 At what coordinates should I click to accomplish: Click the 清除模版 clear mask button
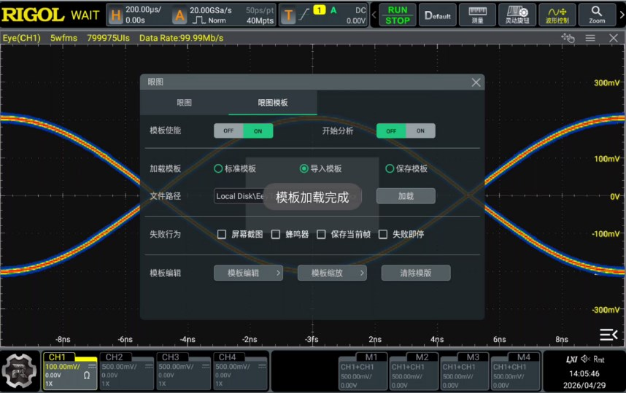(416, 273)
